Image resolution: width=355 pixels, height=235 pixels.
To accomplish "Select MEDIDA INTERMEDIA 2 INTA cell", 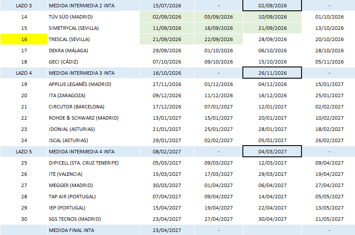I will click(94, 6).
